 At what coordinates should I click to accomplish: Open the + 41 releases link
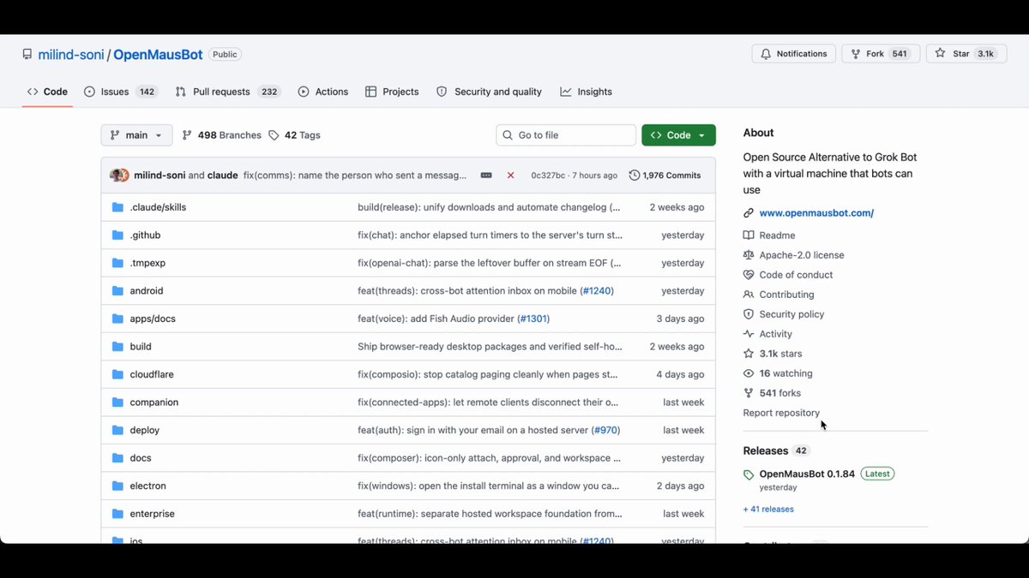point(768,509)
